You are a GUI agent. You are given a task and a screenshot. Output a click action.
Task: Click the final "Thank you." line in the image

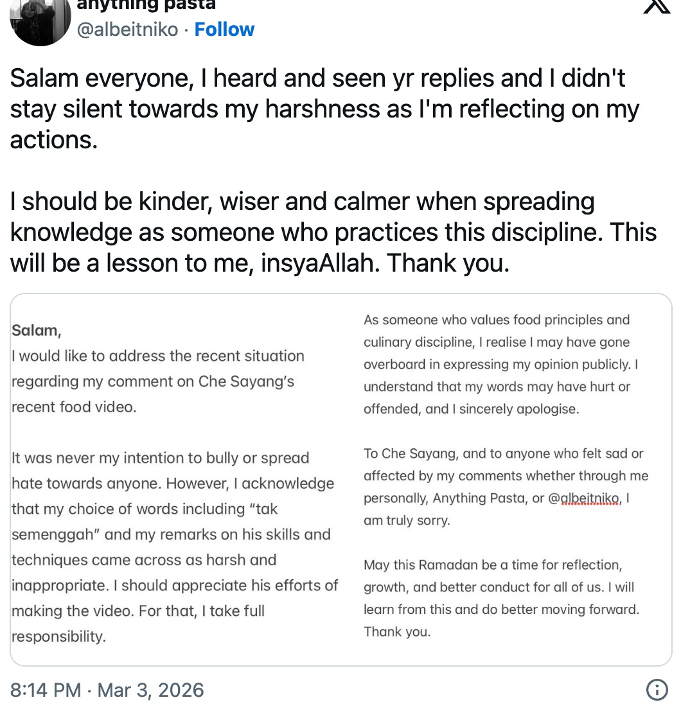pyautogui.click(x=396, y=632)
